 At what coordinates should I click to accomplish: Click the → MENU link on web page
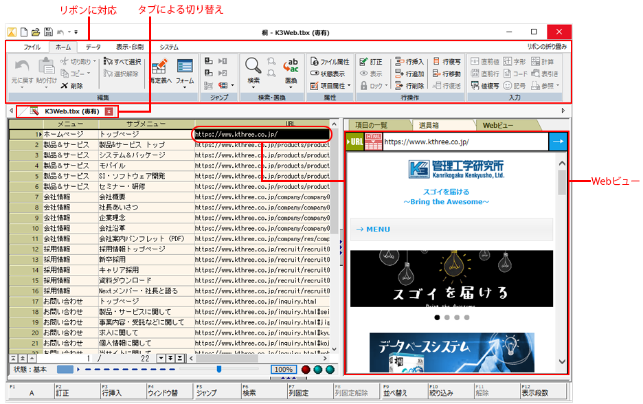[373, 229]
